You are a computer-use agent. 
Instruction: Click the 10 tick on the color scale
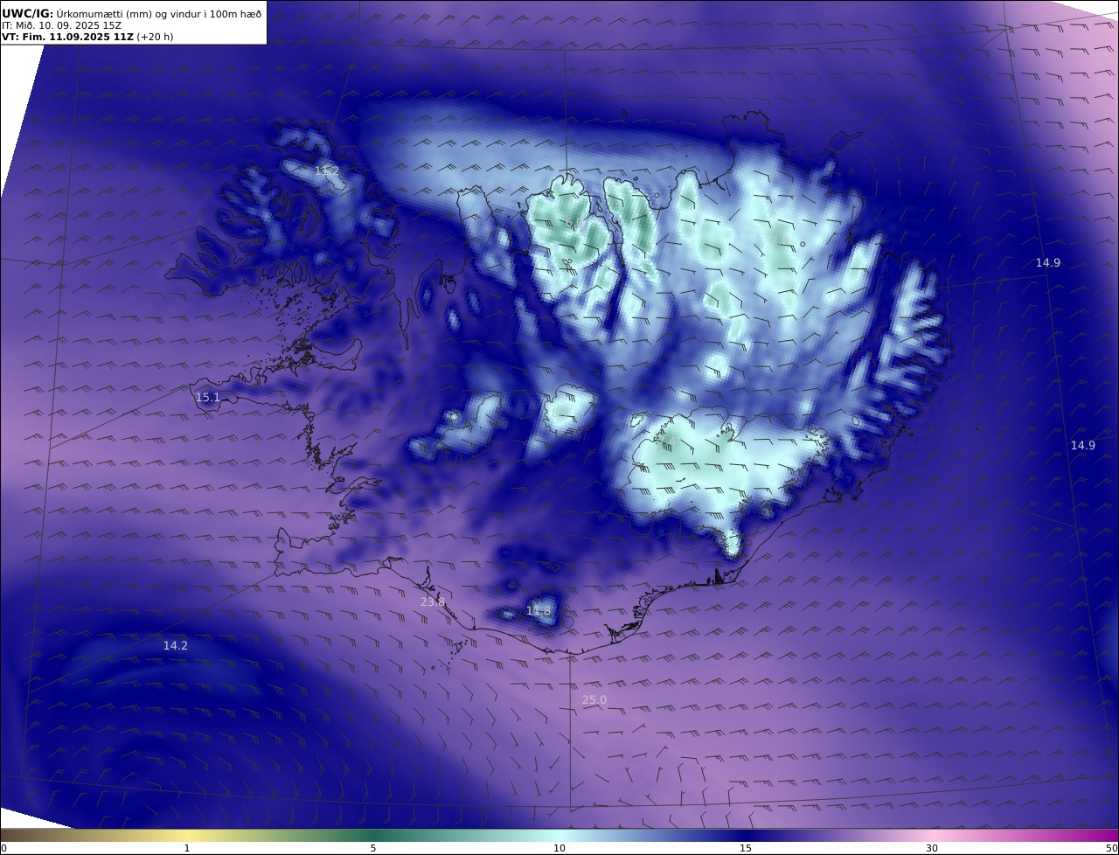point(559,848)
